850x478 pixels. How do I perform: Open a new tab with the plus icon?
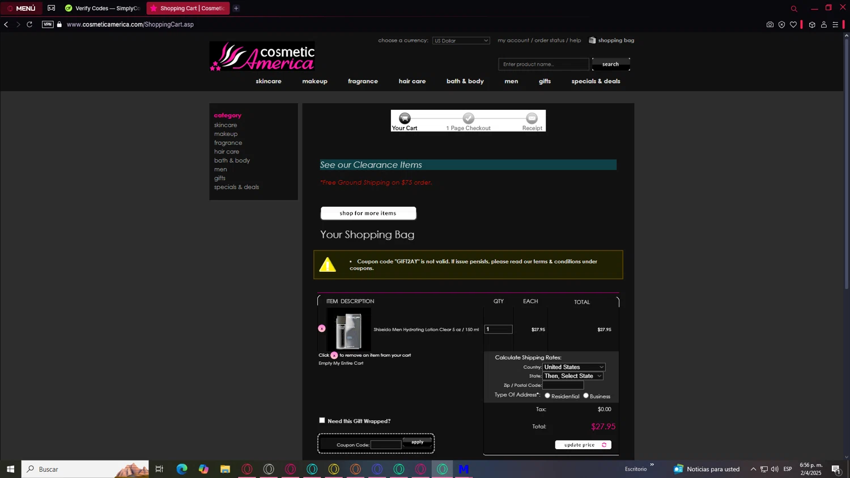click(236, 8)
